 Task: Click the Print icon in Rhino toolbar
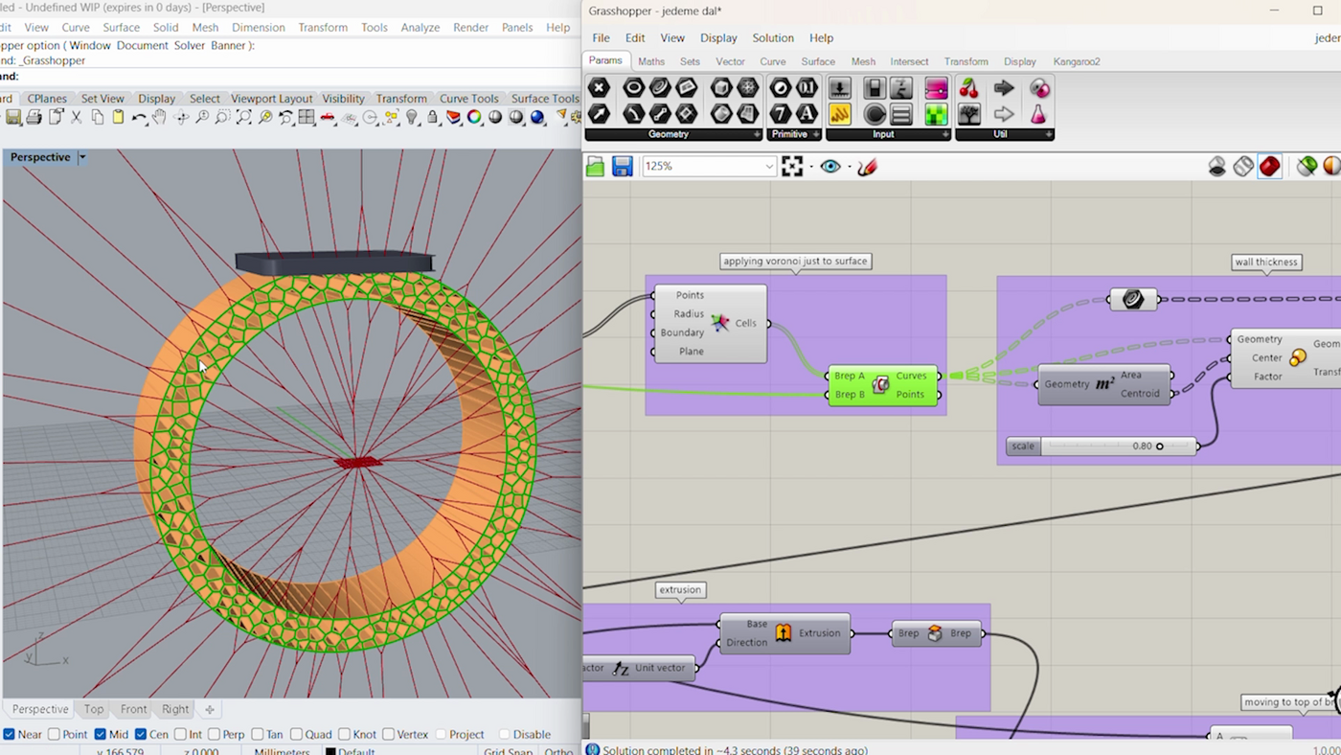[34, 117]
